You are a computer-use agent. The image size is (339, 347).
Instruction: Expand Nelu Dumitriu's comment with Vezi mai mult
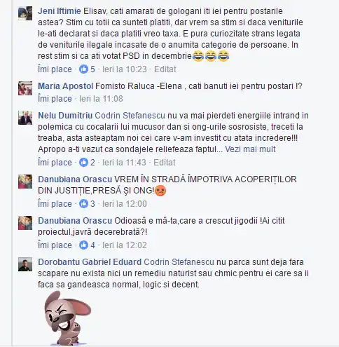[x=250, y=149]
